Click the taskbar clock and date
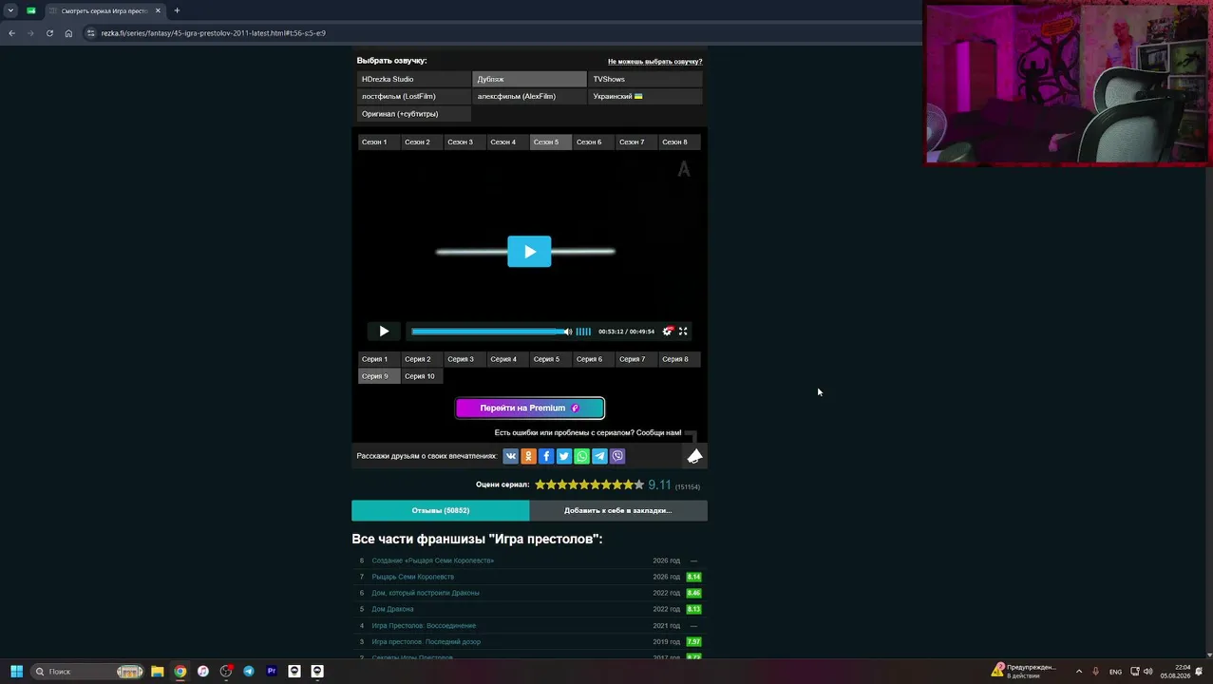Screen dimensions: 1213x684 [1175, 672]
